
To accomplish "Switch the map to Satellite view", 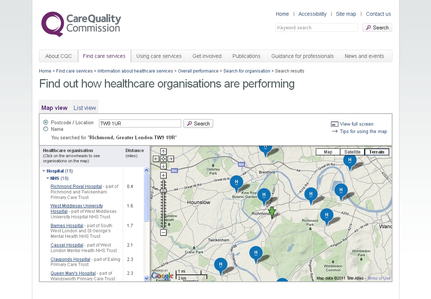I will 352,152.
